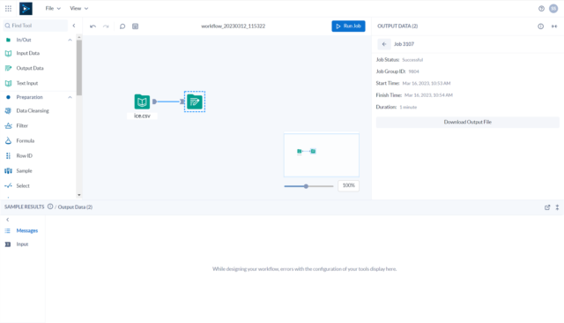This screenshot has height=323, width=564.
Task: Click Download Output File button
Action: [467, 122]
